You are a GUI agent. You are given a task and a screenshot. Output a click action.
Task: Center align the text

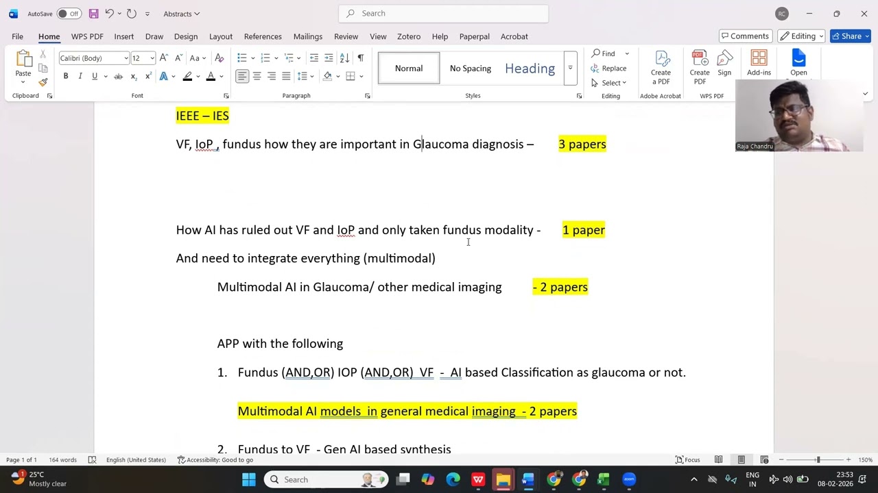pyautogui.click(x=257, y=76)
